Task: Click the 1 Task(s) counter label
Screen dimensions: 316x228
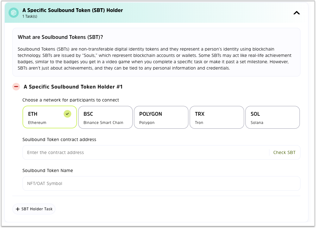Action: pos(30,16)
